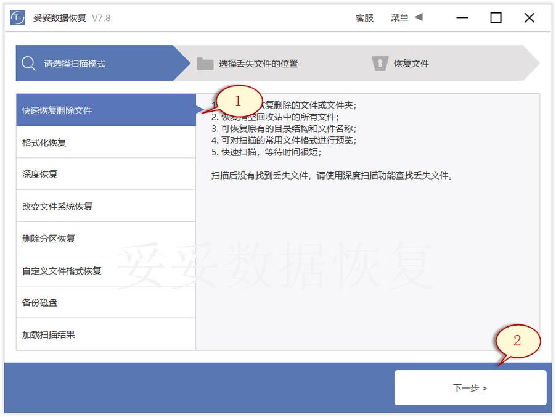Open the 菜单 menu

(x=399, y=18)
